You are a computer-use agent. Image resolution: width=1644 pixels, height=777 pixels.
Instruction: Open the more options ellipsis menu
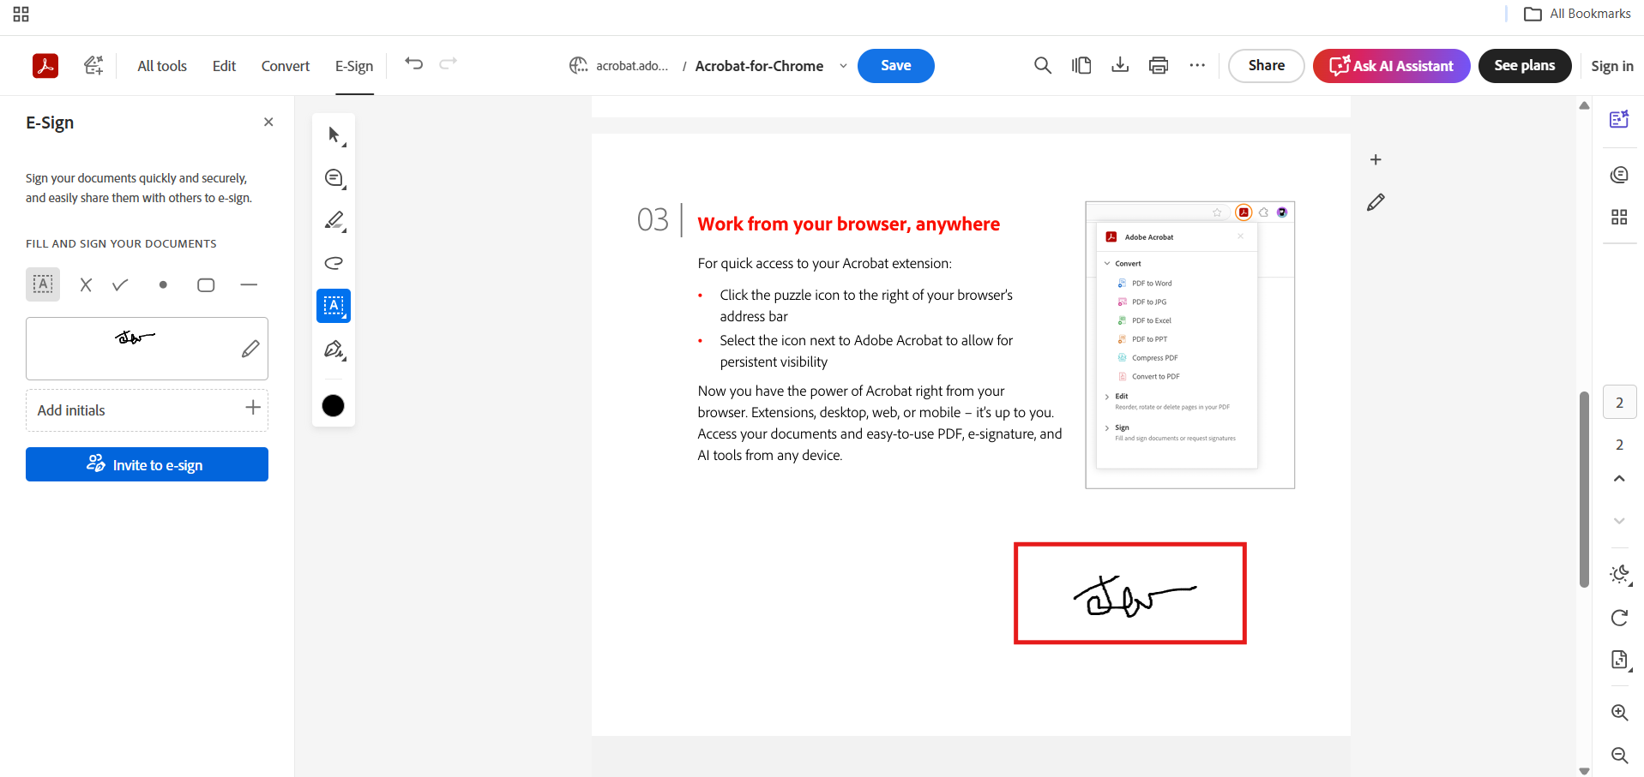click(1197, 66)
